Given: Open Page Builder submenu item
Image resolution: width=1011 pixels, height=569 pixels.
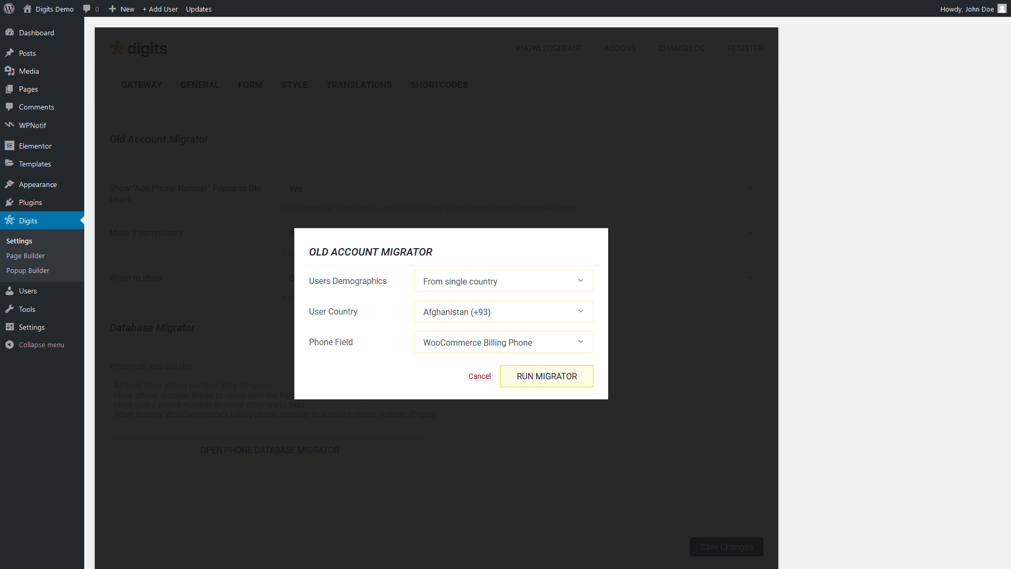Looking at the screenshot, I should tap(25, 256).
